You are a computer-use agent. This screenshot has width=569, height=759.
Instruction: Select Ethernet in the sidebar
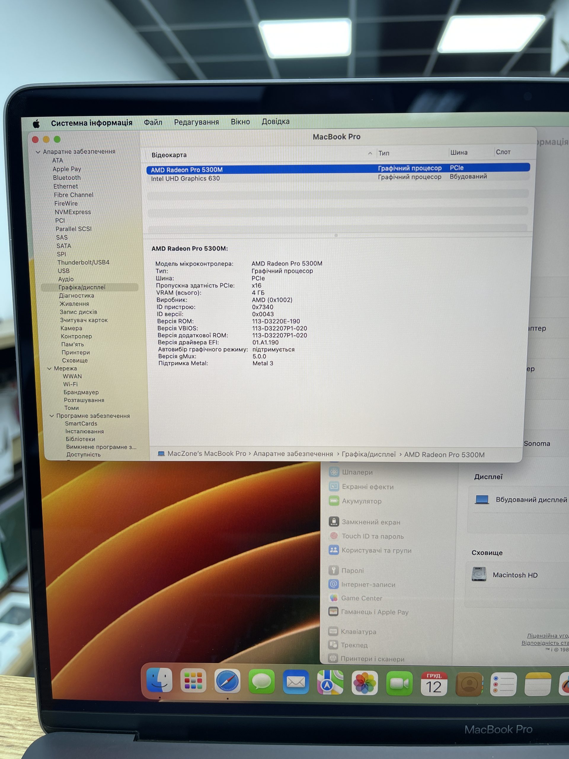65,186
